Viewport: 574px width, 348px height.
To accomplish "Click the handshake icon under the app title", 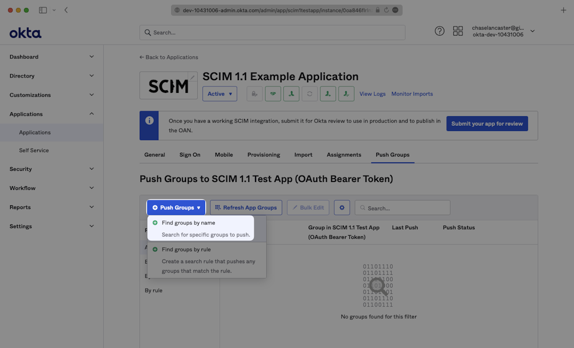I will tap(273, 94).
